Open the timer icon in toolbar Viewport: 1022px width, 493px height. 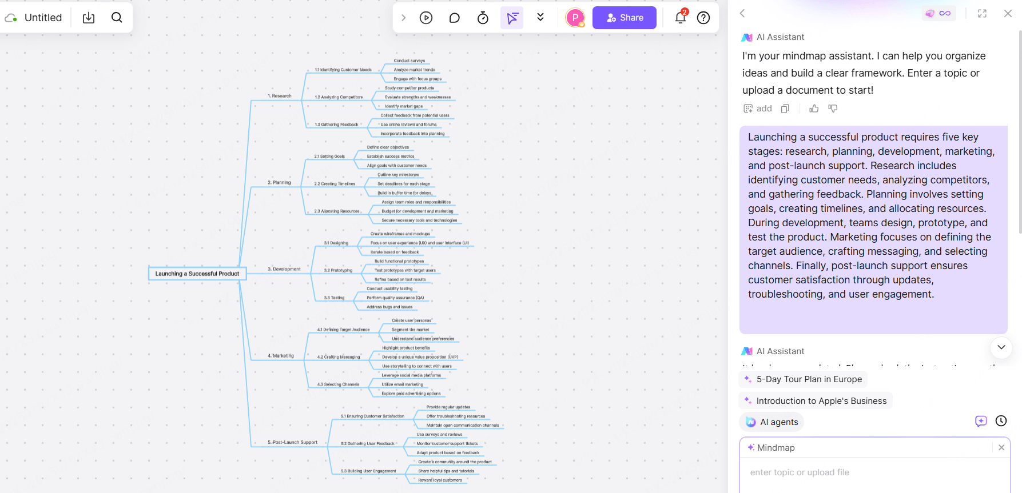pos(483,18)
